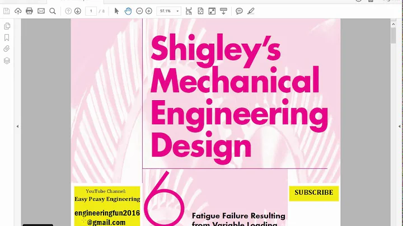The height and width of the screenshot is (226, 403).
Task: Open the Layers panel
Action: click(x=7, y=60)
